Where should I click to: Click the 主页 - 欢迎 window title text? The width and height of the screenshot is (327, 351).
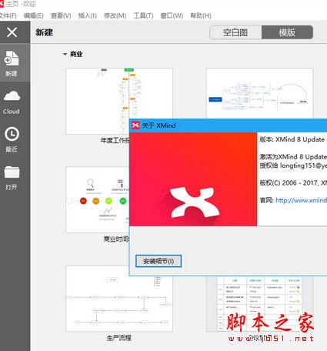tap(21, 4)
